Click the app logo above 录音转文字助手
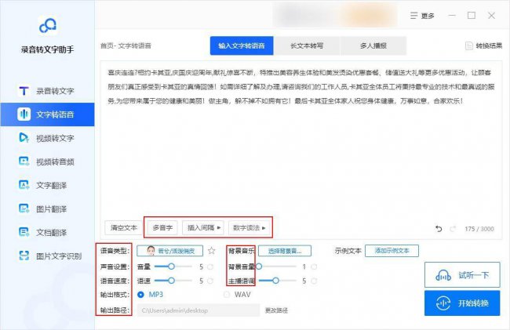This screenshot has width=510, height=330. click(x=48, y=25)
